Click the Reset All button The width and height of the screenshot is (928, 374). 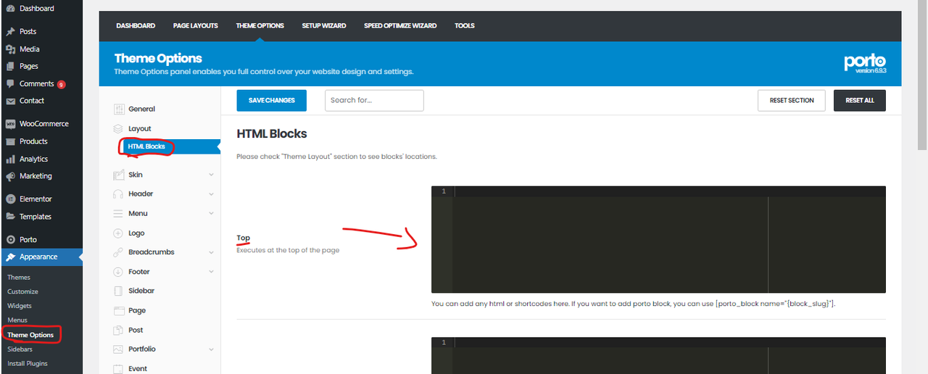860,101
